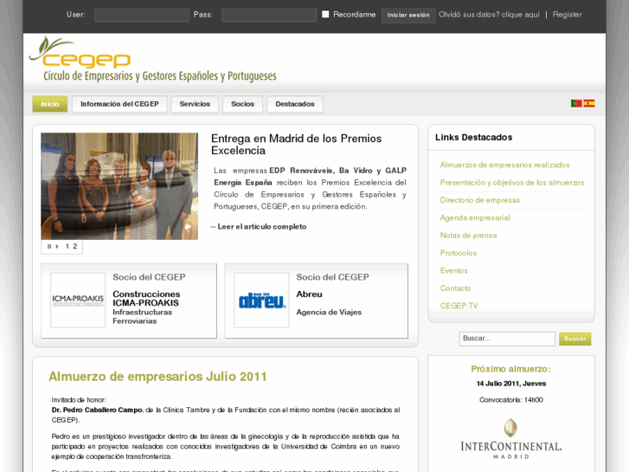Click Dr. Pedro Caballero Campo name
The image size is (629, 472).
point(97,411)
